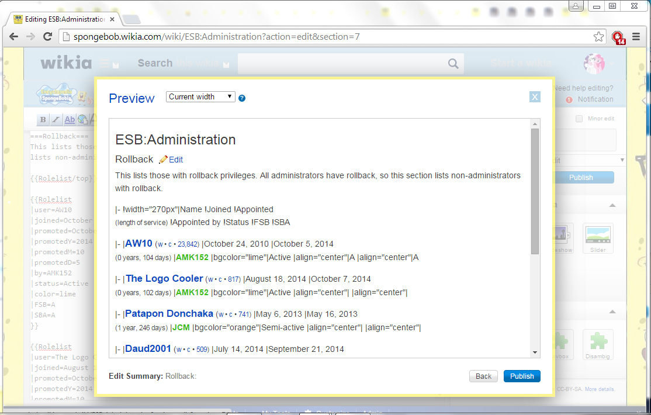Click the Start a wikia link
This screenshot has width=651, height=415.
pos(521,63)
